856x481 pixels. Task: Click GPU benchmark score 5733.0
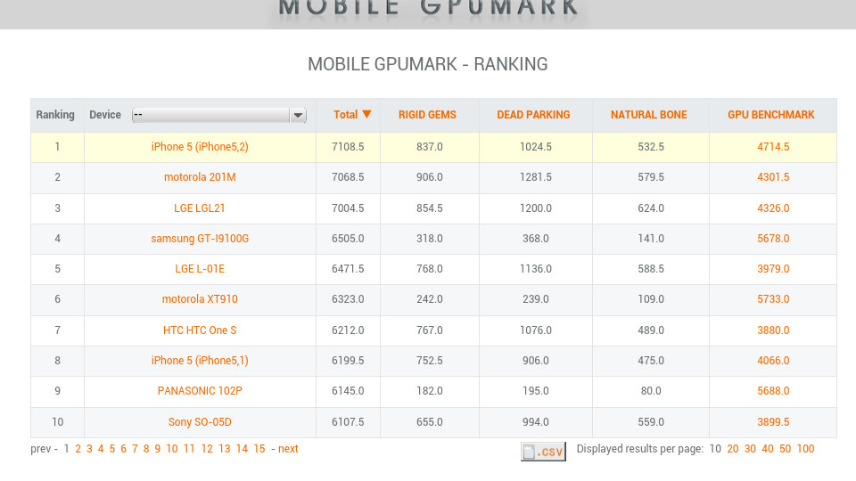(x=773, y=299)
